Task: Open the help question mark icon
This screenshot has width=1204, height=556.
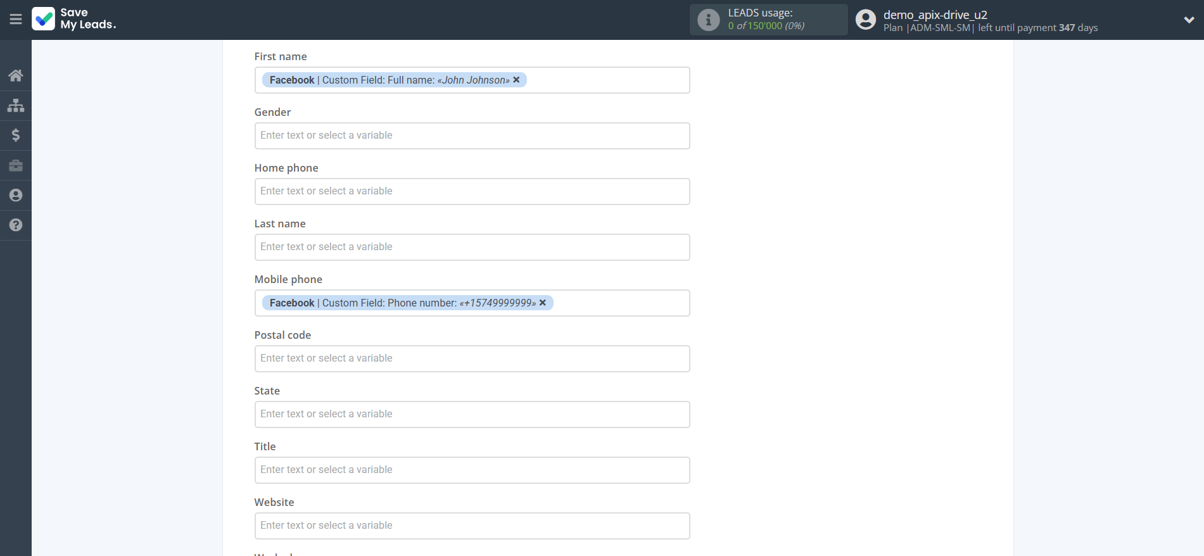Action: tap(16, 225)
